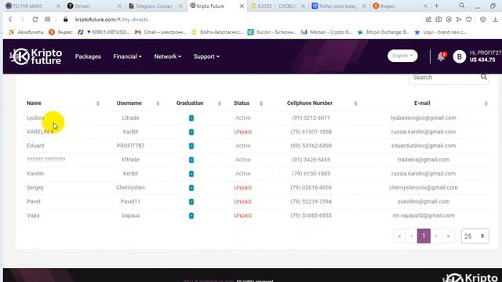502x282 pixels.
Task: Open the Packages menu item
Action: [x=88, y=56]
